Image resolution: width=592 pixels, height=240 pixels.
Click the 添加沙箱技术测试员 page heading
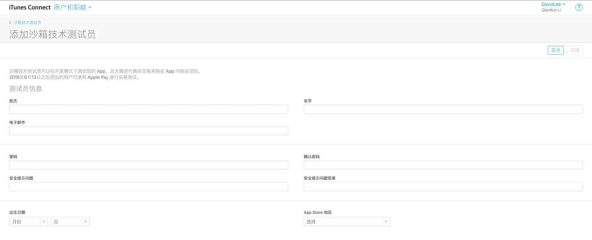point(52,34)
